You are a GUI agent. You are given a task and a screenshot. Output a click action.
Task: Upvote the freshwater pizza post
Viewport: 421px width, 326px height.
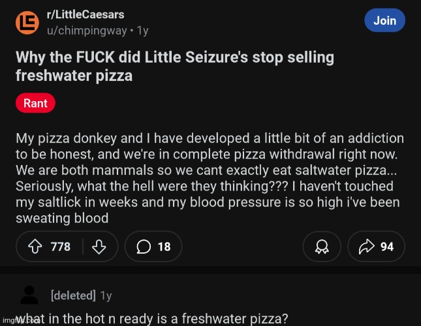(35, 246)
